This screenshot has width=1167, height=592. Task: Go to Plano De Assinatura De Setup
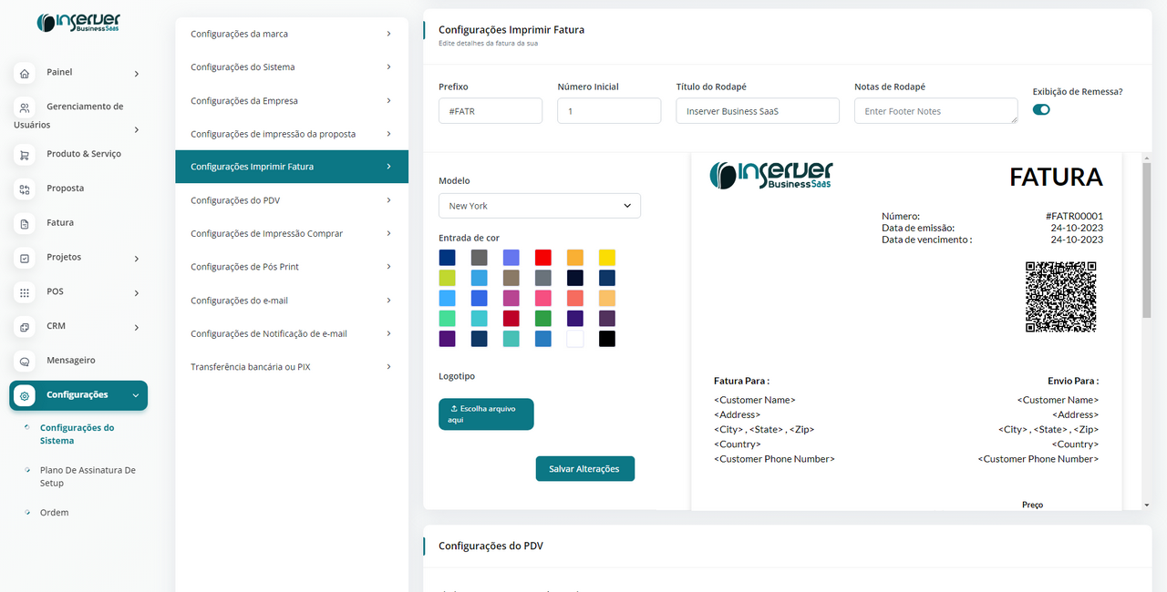coord(88,476)
